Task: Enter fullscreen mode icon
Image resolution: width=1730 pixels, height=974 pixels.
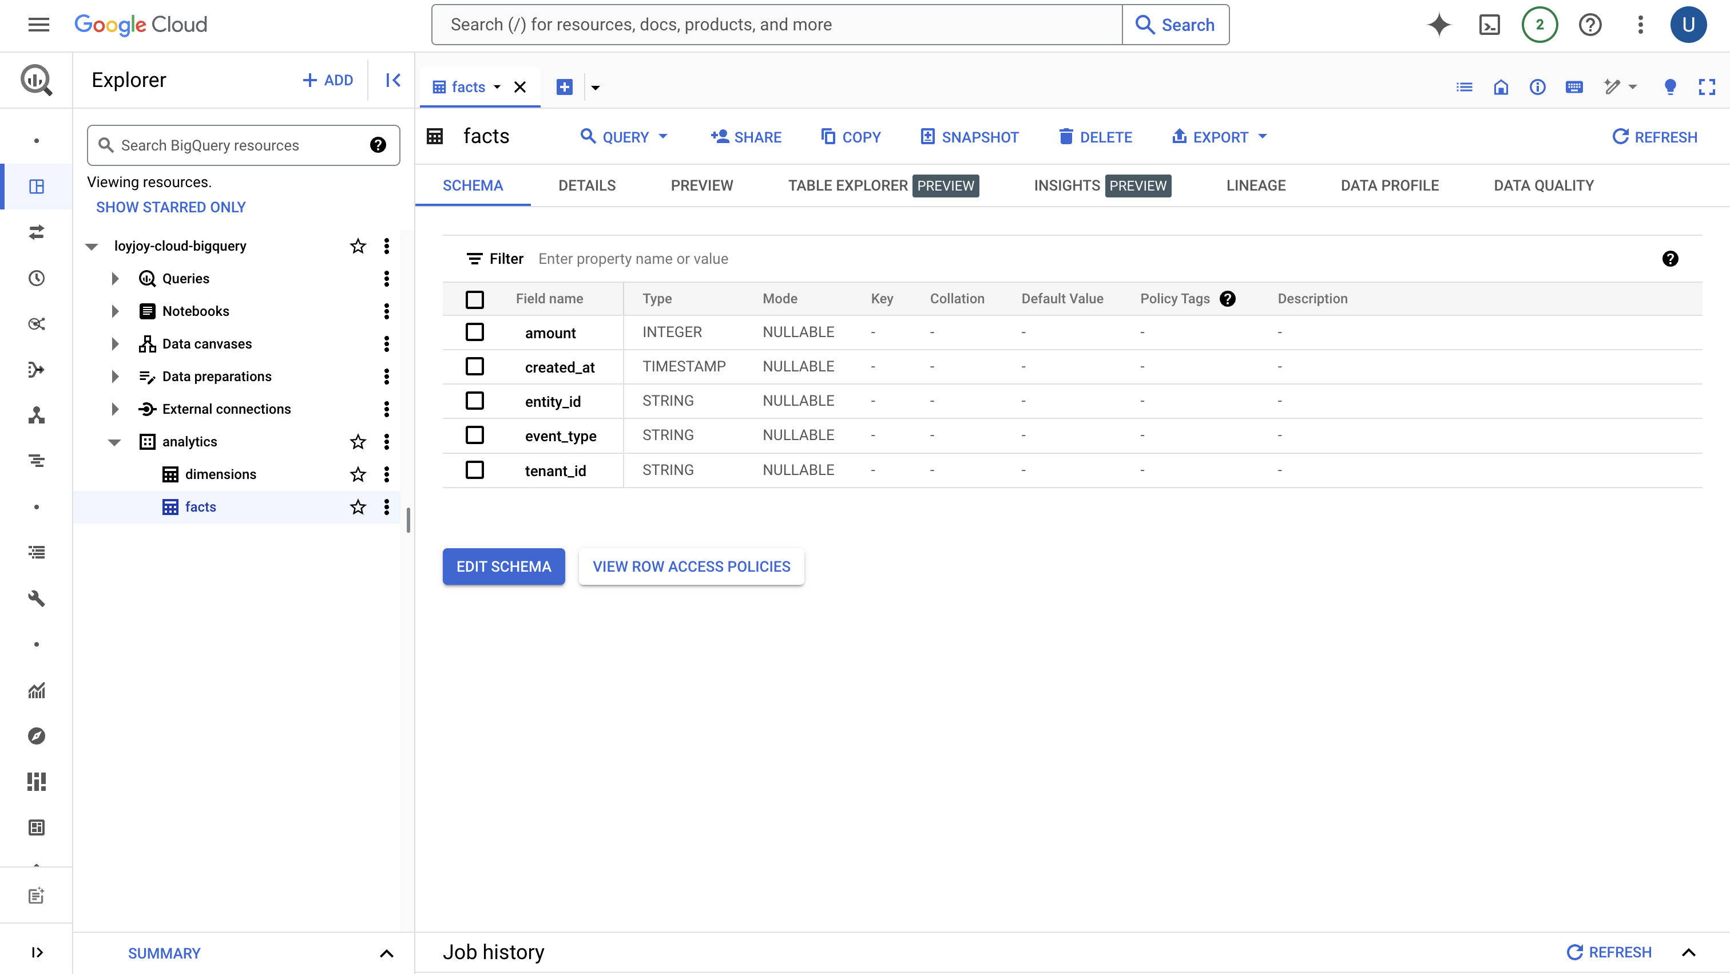Action: click(x=1707, y=88)
